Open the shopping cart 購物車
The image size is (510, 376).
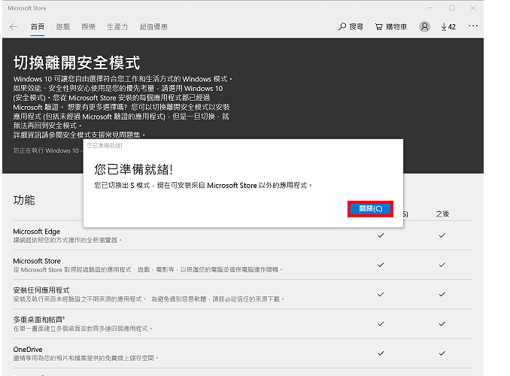pos(390,26)
